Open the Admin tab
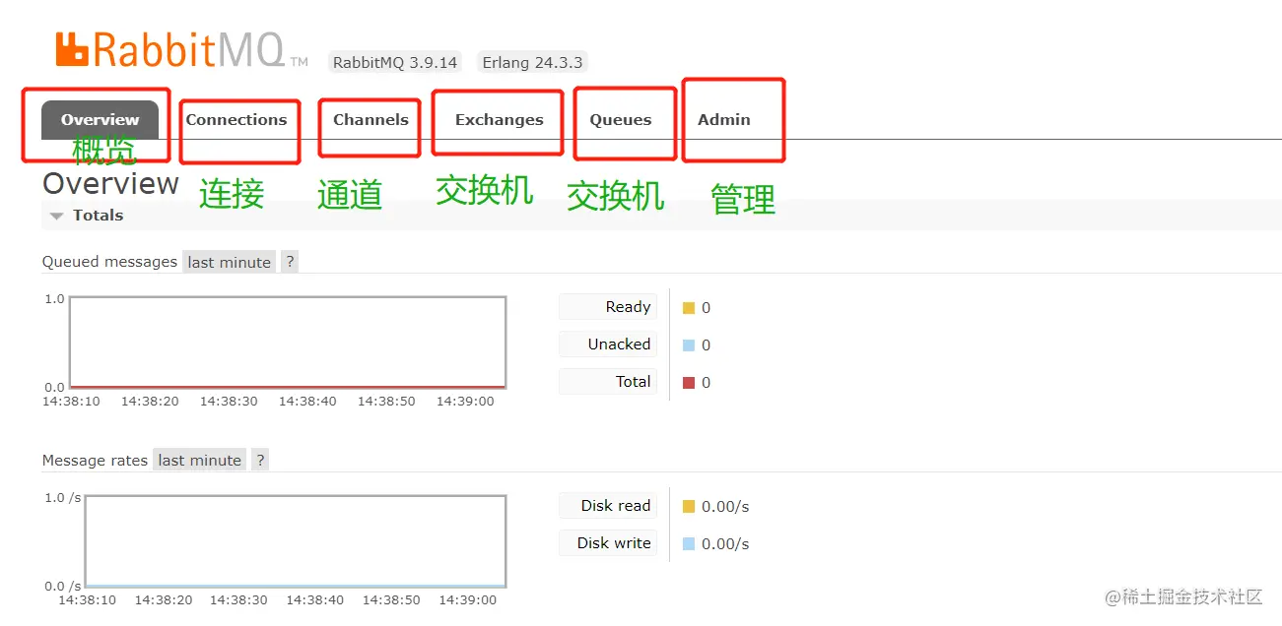This screenshot has width=1282, height=626. coord(724,119)
